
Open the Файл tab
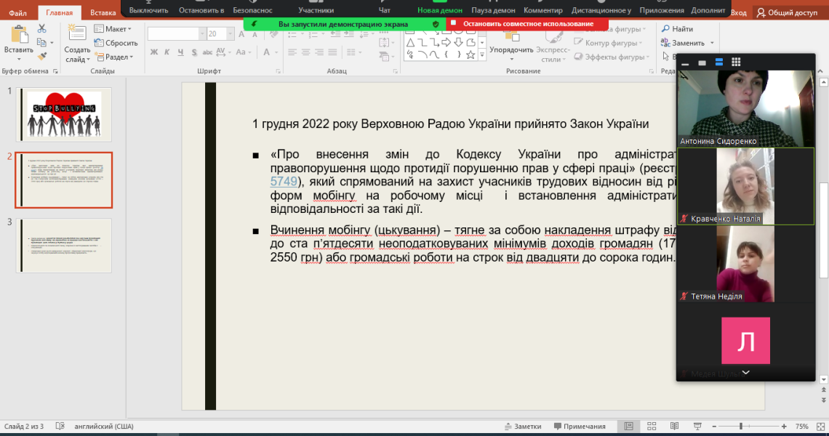(x=18, y=12)
